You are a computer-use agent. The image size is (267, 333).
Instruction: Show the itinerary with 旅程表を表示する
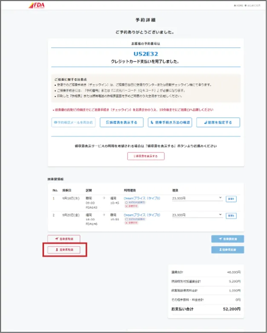(121, 122)
